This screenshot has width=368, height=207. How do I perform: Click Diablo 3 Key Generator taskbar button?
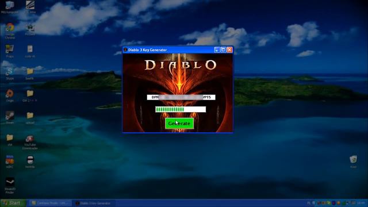93,203
